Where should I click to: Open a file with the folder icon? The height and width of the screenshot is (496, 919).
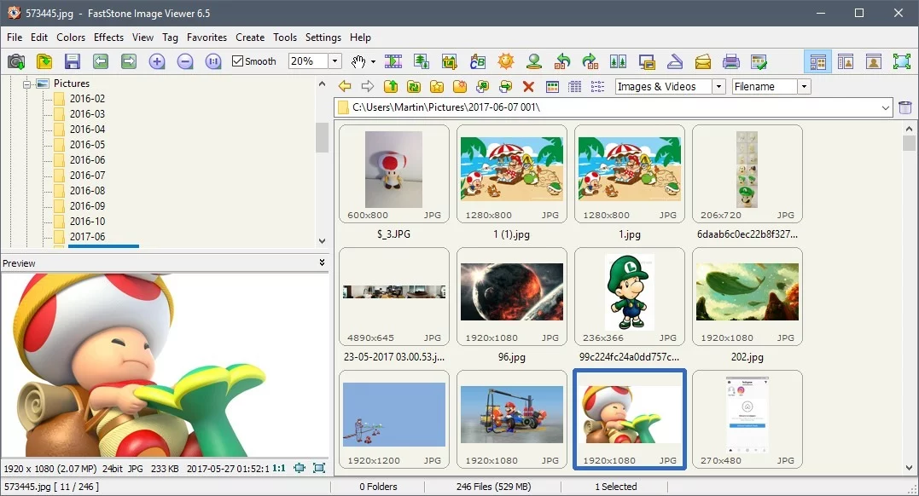click(x=44, y=61)
